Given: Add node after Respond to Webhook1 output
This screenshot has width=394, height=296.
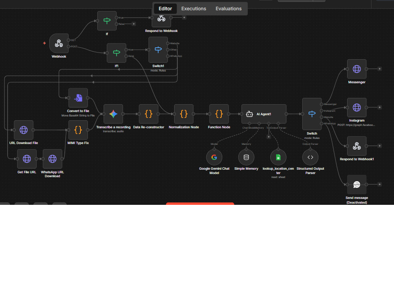Looking at the screenshot, I should click(x=379, y=146).
